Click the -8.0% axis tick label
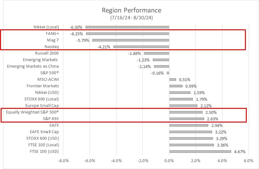The width and height of the screenshot is (259, 169). pyautogui.click(x=63, y=161)
